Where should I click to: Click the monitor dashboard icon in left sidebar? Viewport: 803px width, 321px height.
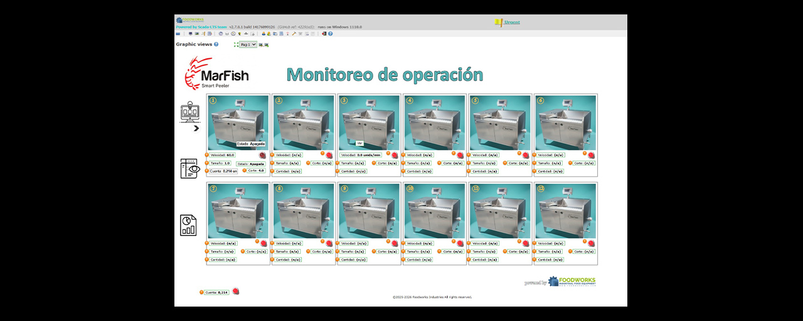(x=189, y=112)
